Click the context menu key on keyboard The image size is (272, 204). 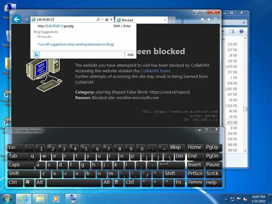118,183
